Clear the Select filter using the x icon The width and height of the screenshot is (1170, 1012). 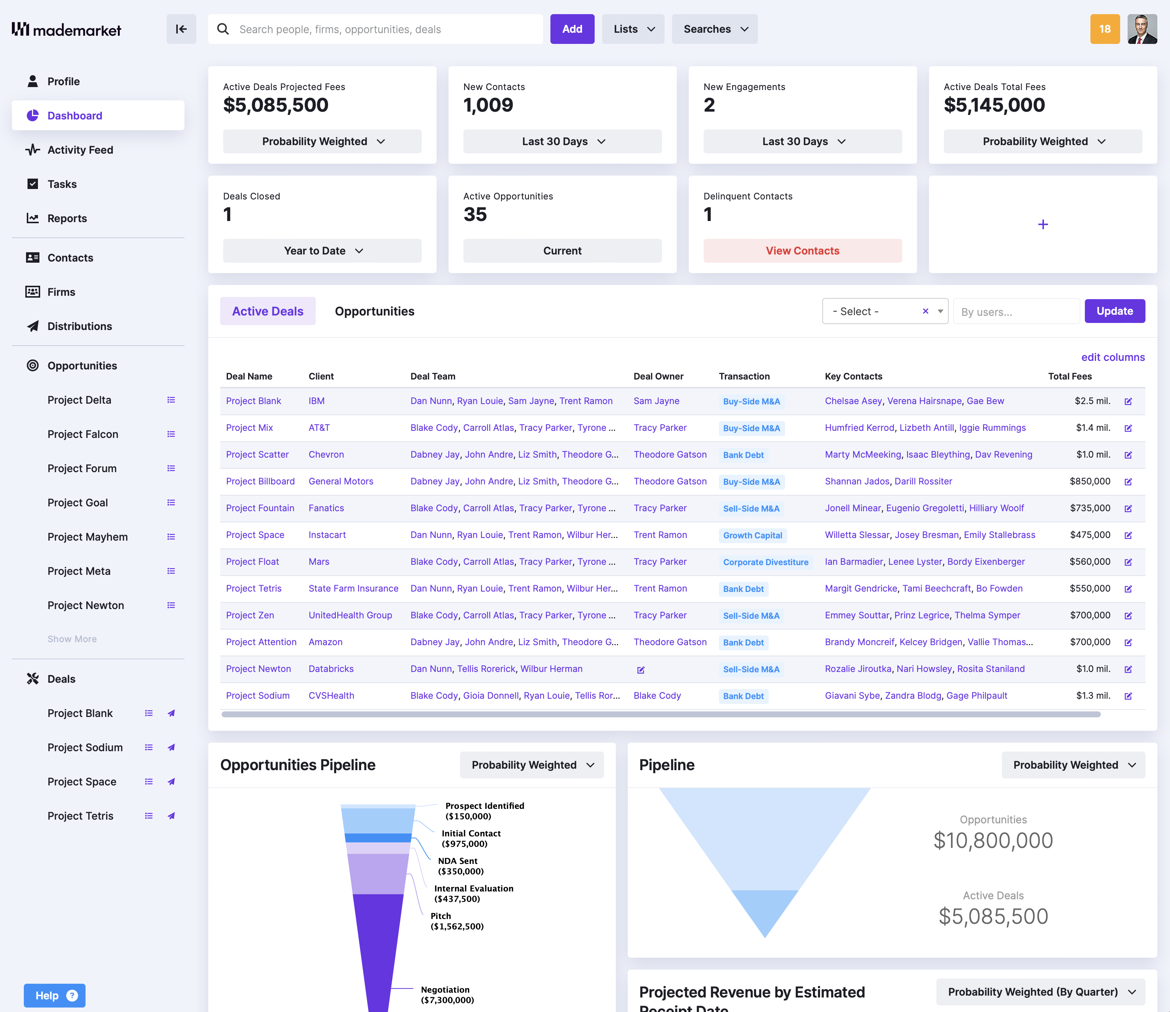click(x=926, y=311)
